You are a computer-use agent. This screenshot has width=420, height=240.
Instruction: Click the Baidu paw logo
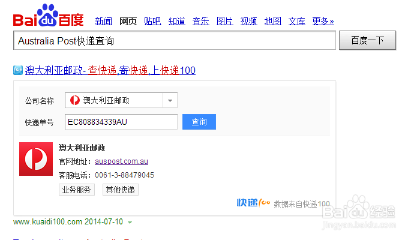click(x=48, y=15)
